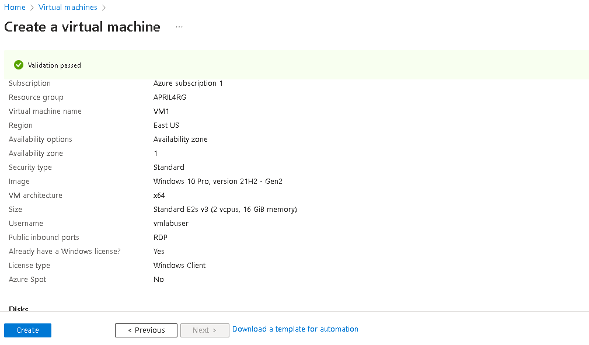Click the virtual machine name VM1
The height and width of the screenshot is (345, 589).
(x=160, y=111)
